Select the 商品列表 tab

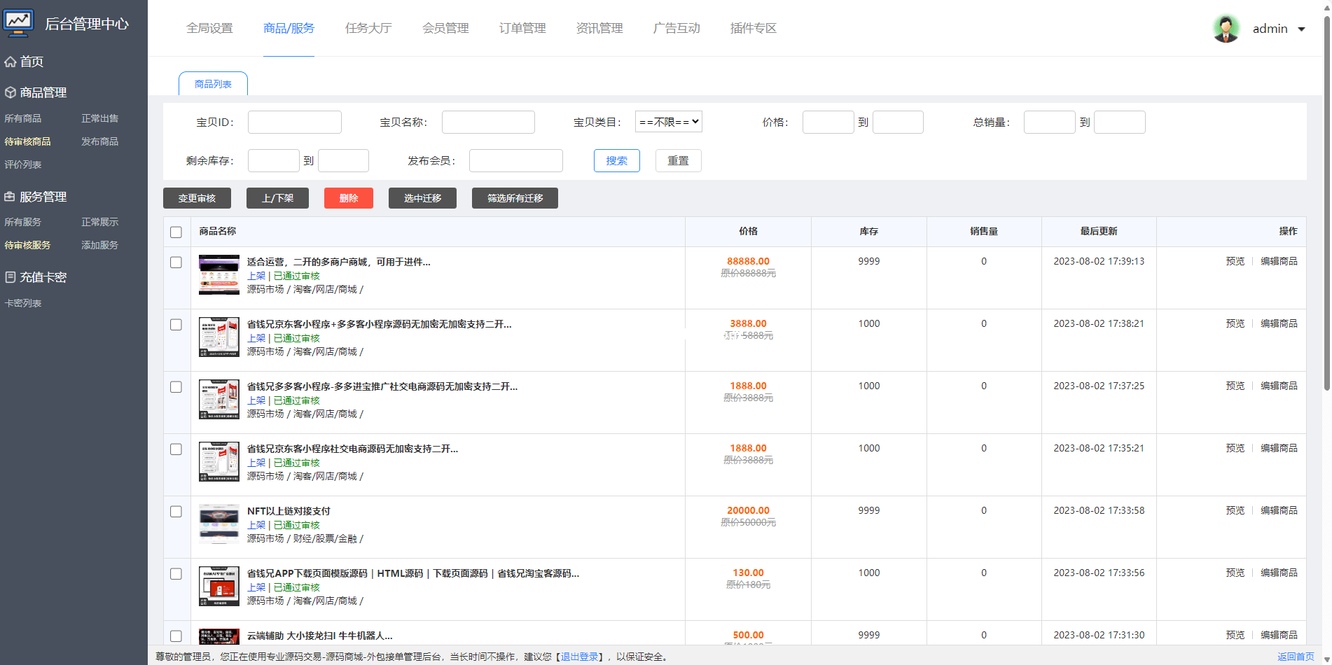[x=212, y=83]
